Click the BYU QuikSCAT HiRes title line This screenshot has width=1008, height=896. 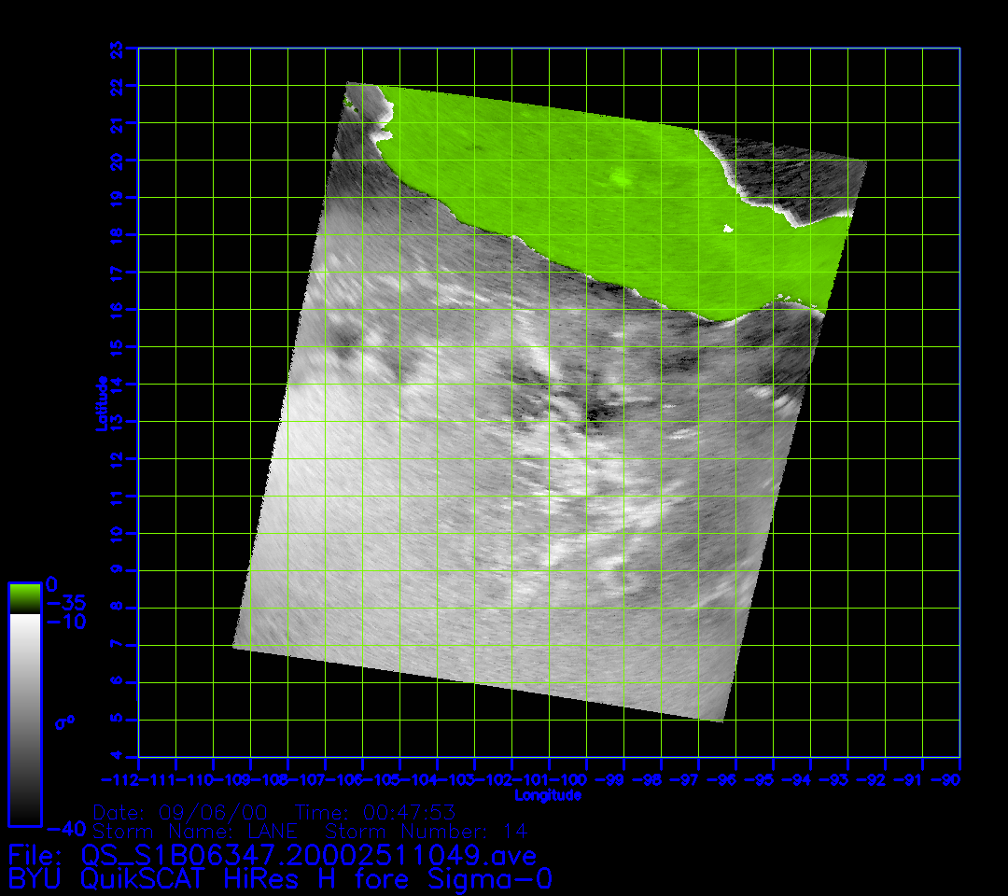280,879
